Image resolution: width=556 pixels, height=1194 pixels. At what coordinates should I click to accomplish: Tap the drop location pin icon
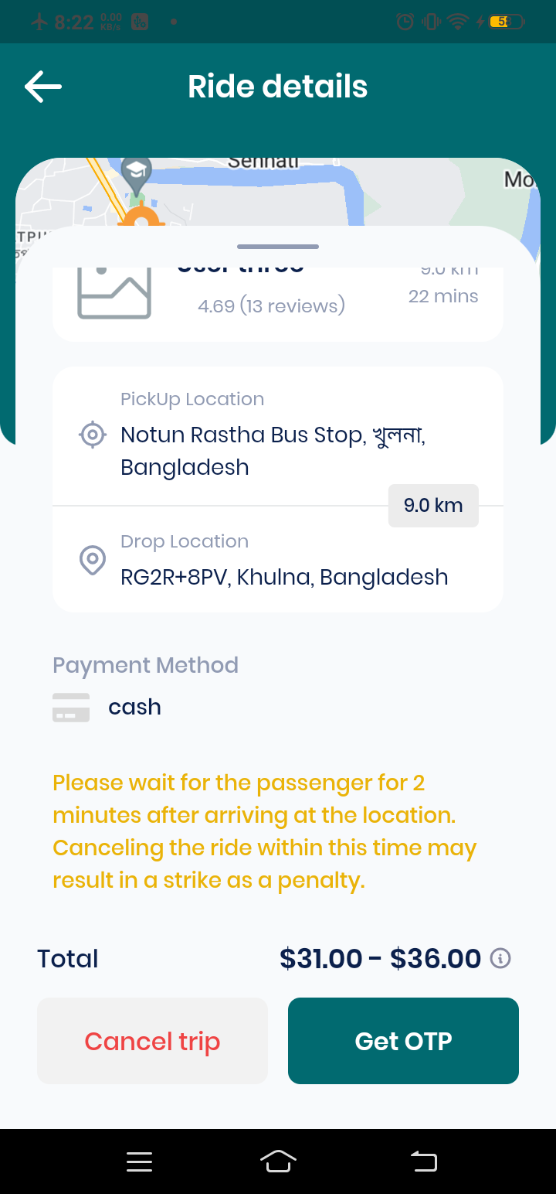pos(93,560)
